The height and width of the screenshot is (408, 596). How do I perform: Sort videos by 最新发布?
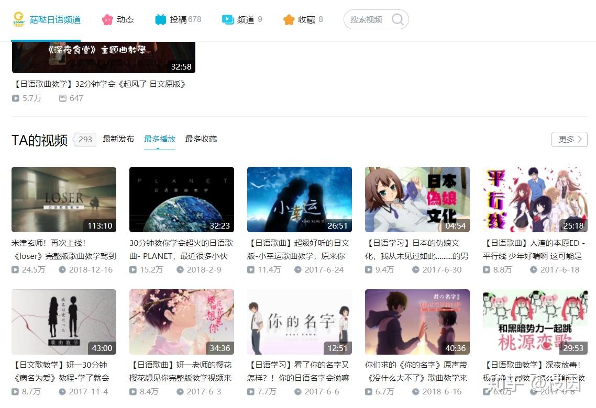(x=118, y=139)
